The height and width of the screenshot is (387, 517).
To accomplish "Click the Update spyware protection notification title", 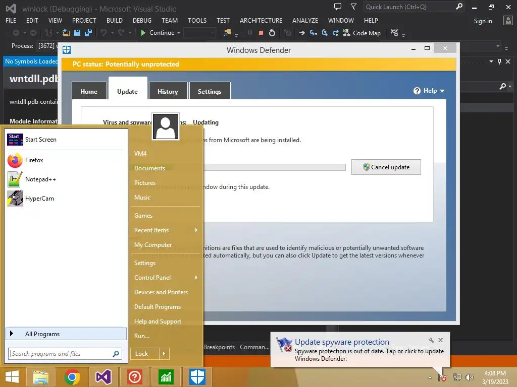I will [342, 342].
